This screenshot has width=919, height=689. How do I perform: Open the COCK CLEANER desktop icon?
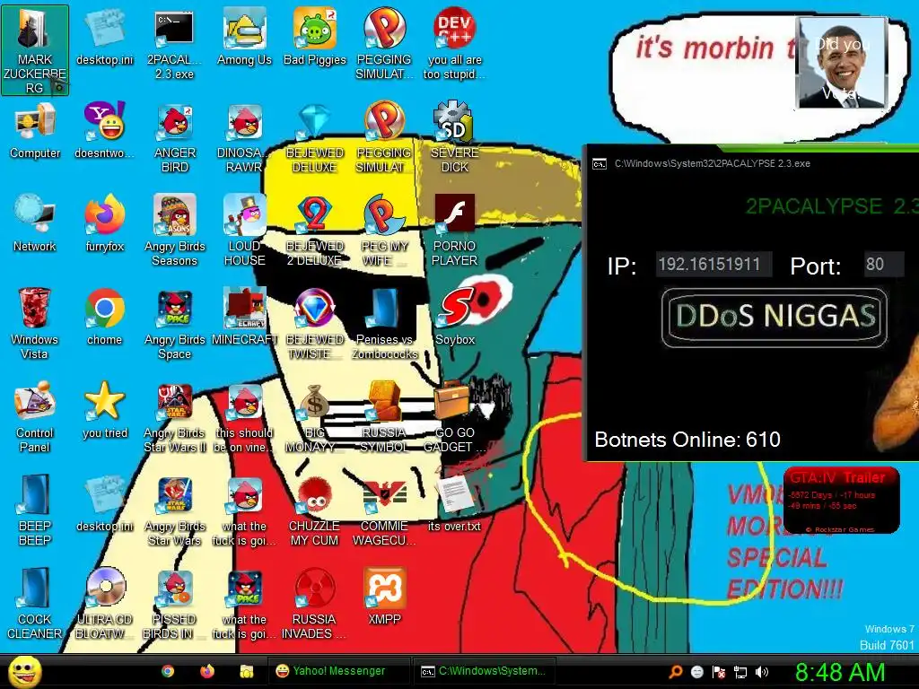coord(35,604)
